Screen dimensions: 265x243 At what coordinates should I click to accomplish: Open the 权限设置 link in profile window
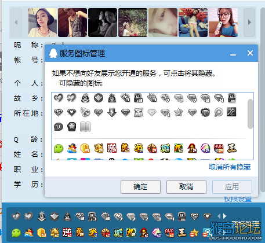[x=238, y=200]
